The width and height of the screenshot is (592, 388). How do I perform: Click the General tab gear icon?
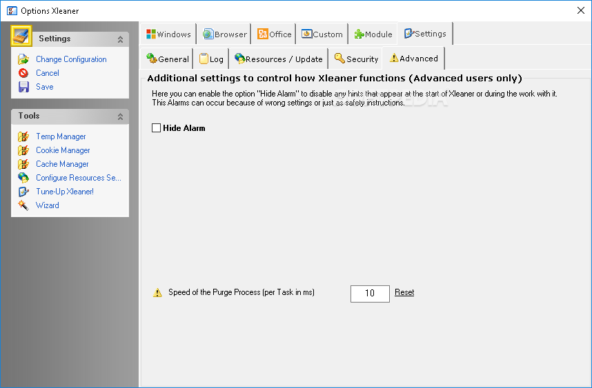pos(152,58)
